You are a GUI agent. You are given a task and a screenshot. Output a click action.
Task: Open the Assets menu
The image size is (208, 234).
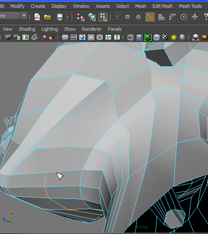(103, 6)
